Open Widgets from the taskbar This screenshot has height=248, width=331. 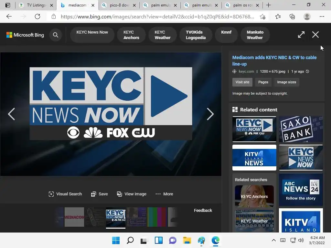coord(158,240)
